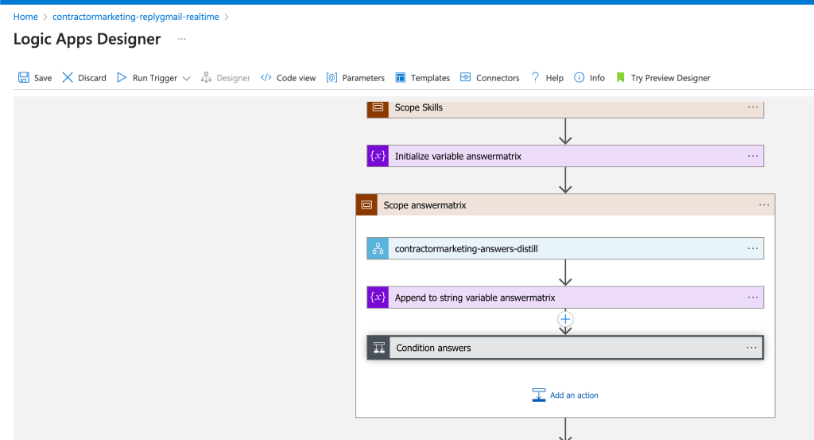Click the Condition answers condition icon
The width and height of the screenshot is (814, 440).
coord(379,348)
